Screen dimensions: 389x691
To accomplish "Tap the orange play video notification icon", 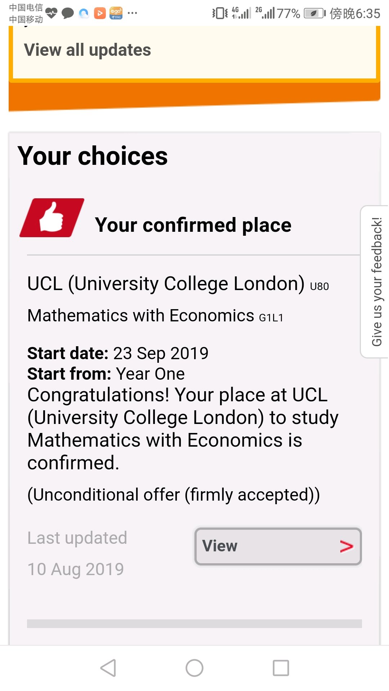I will 100,13.
